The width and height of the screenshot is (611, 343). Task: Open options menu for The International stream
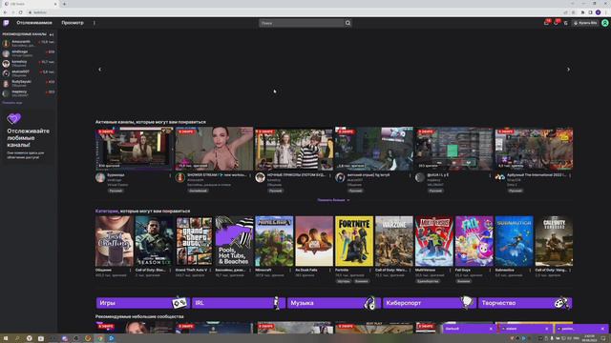click(x=570, y=175)
